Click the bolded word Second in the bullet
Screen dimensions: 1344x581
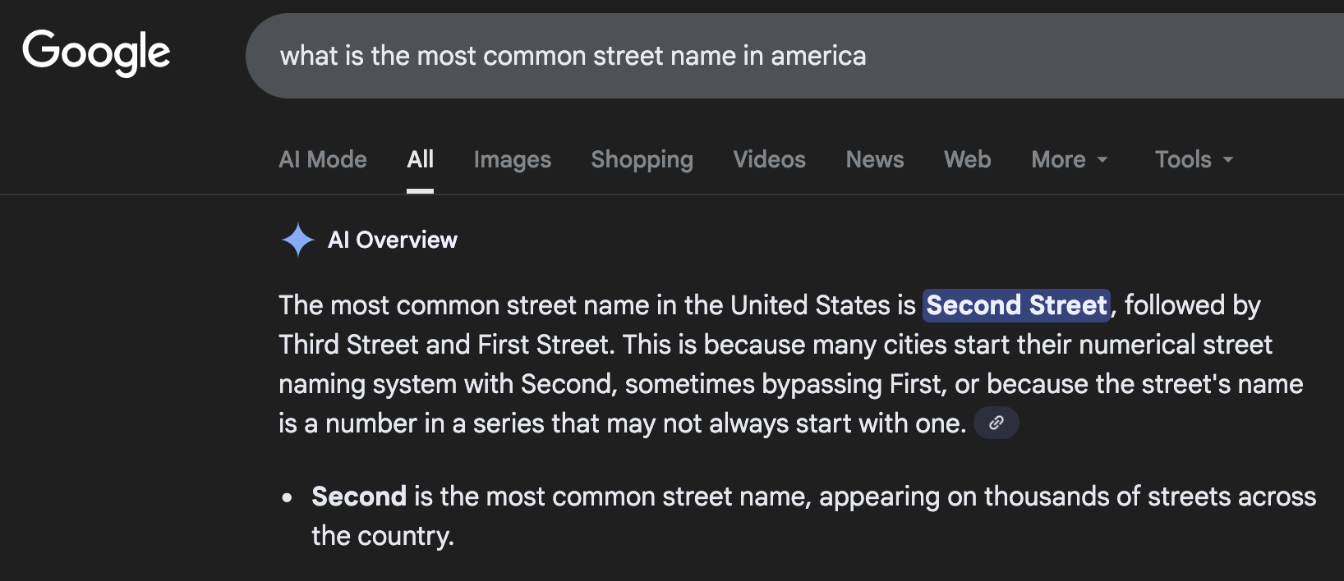(x=359, y=496)
